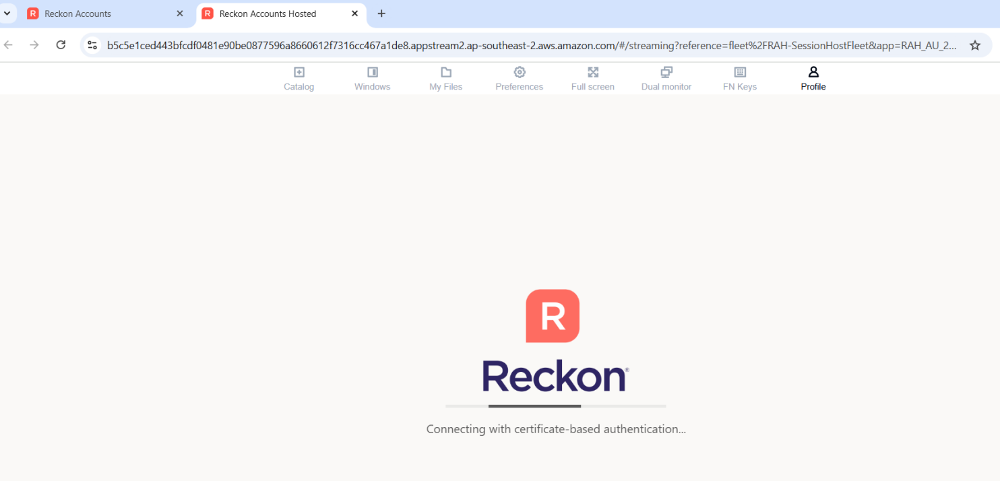This screenshot has width=1000, height=481.
Task: Click the connection progress bar
Action: [x=555, y=406]
